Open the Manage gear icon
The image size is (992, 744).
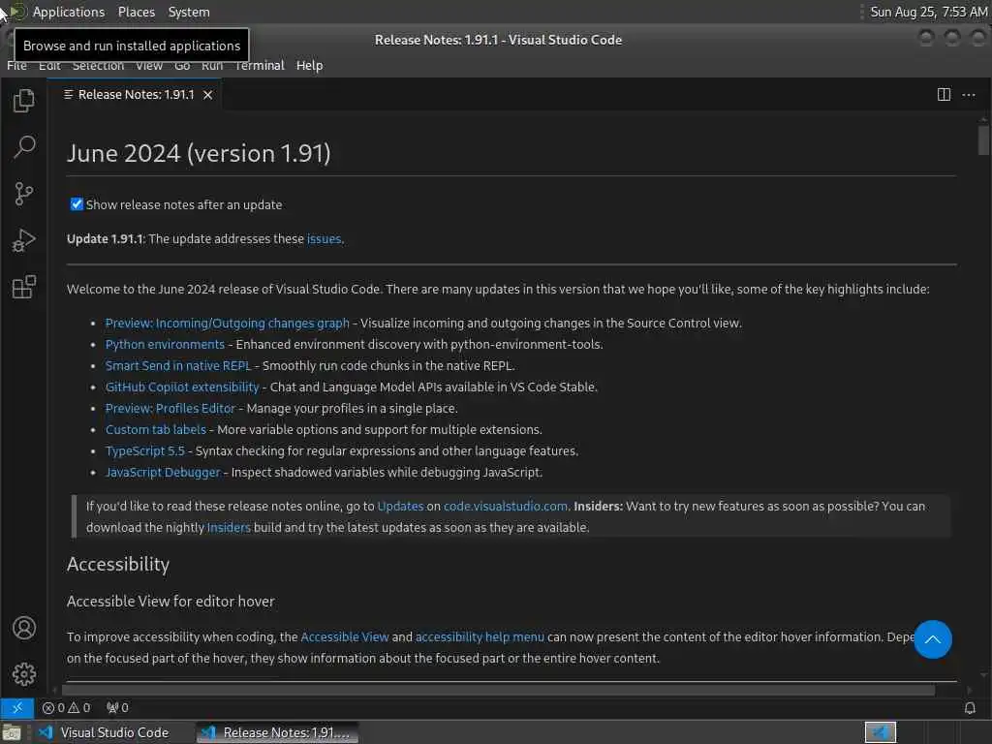[x=24, y=674]
